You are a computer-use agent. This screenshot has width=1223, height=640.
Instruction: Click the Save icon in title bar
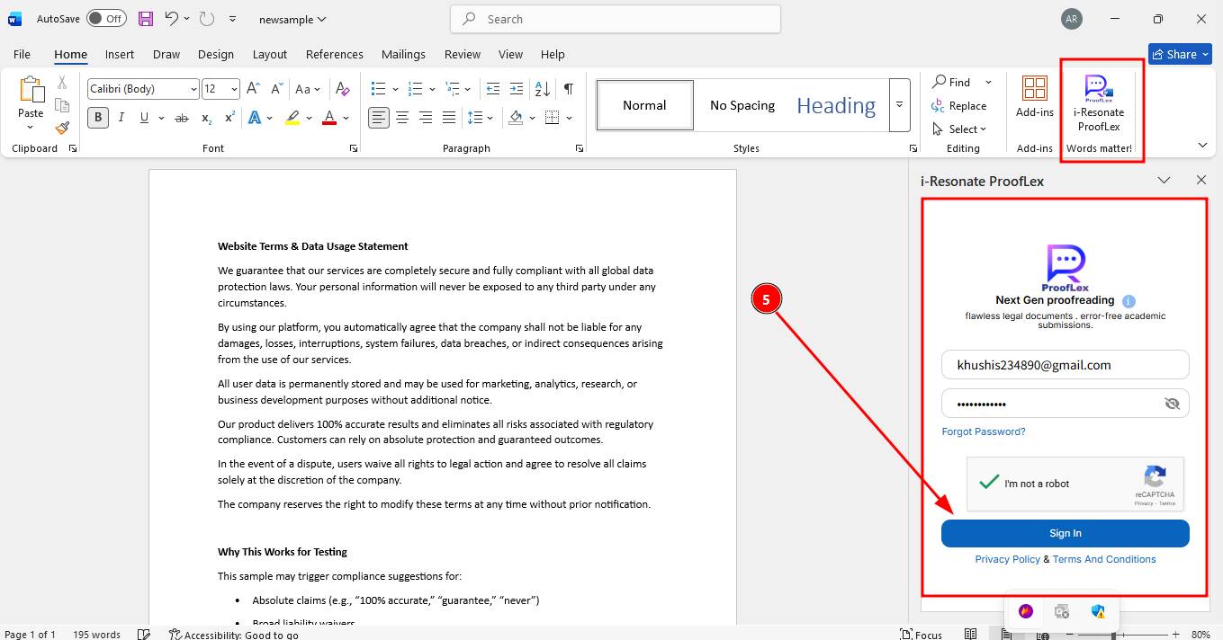point(146,19)
